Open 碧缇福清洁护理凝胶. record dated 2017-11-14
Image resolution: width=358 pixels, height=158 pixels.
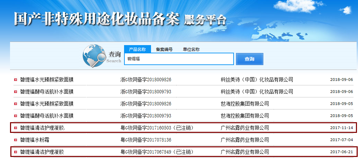tap(43, 128)
